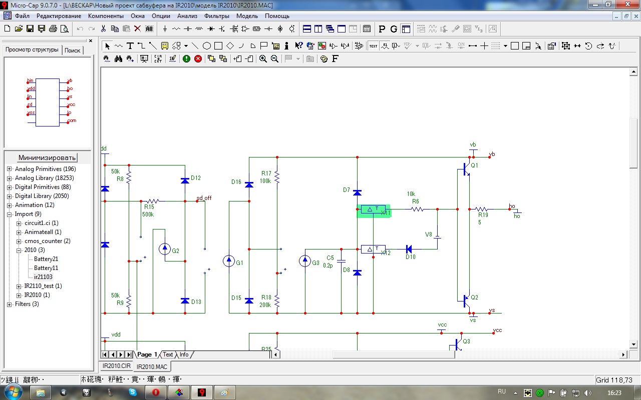Image resolution: width=641 pixels, height=400 pixels.
Task: Zoom in with the magnifier plus icon
Action: pos(263,58)
